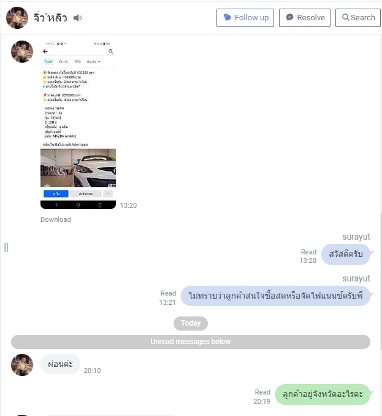Select the message asking about cash or finance
The image size is (382, 416).
[275, 296]
